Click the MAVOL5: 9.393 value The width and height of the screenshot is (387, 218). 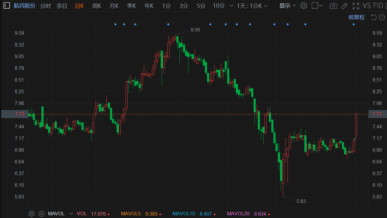coord(141,214)
